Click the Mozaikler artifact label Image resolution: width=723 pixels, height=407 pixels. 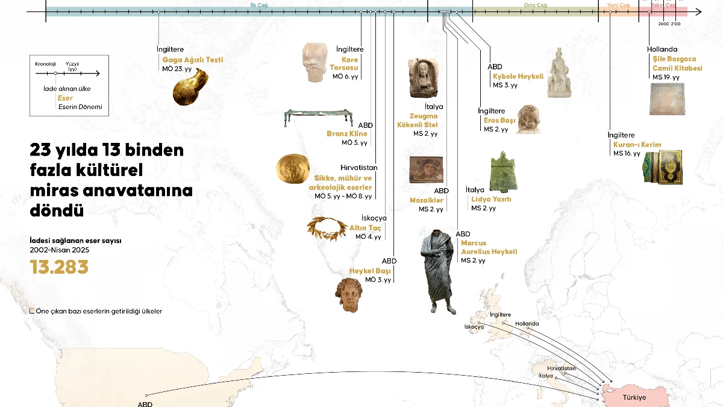click(x=427, y=200)
